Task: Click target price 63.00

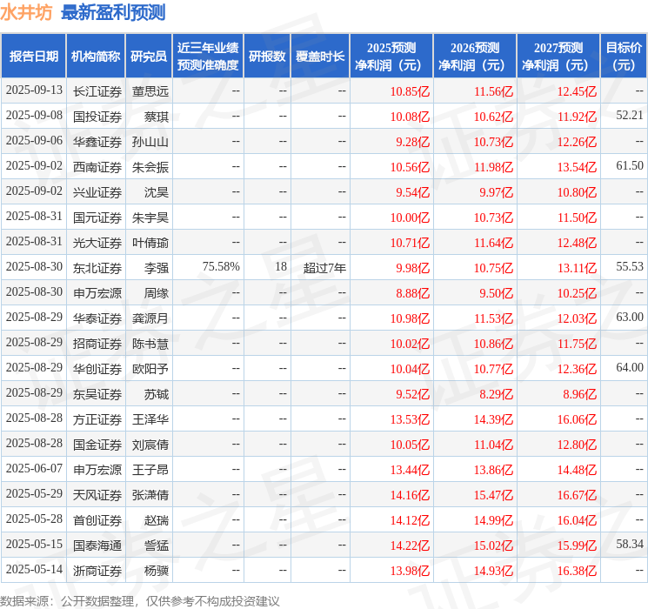Action: click(x=630, y=317)
